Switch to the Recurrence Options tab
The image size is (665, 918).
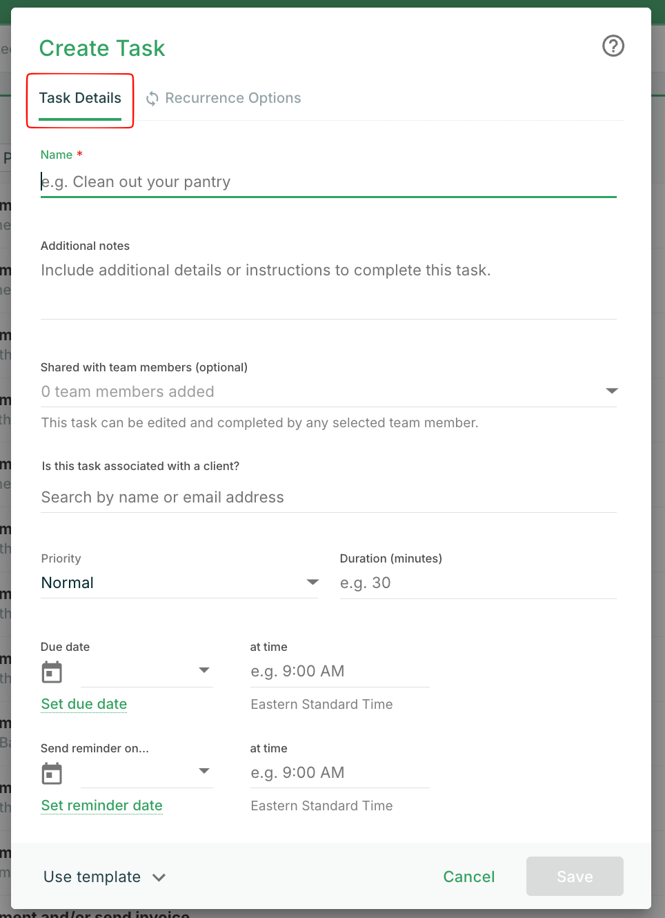click(232, 99)
